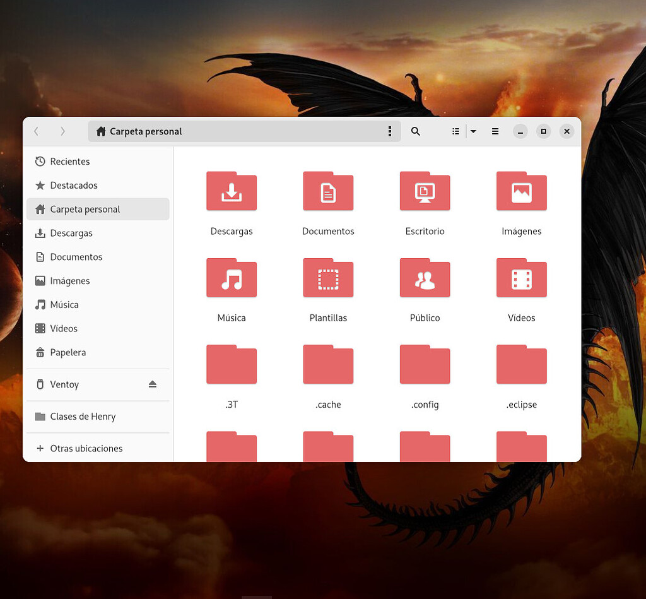Open the Música folder icon
Viewport: 646px width, 599px height.
pos(232,278)
